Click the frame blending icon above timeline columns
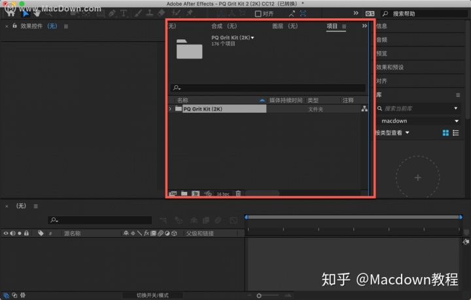The image size is (471, 300). 206,220
